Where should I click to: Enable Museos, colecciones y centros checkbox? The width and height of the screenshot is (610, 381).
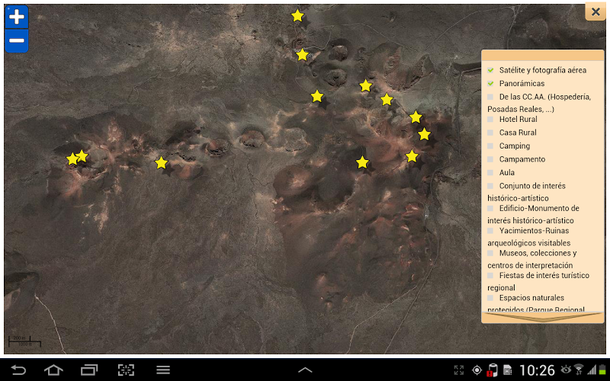[x=490, y=253]
